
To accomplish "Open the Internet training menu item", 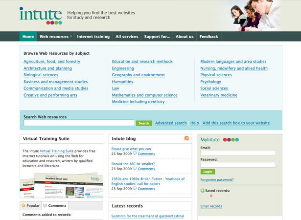I will tap(93, 37).
